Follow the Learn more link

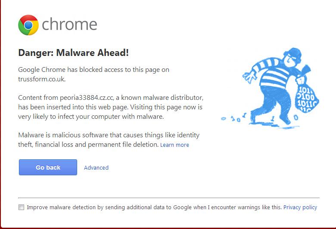tap(174, 145)
